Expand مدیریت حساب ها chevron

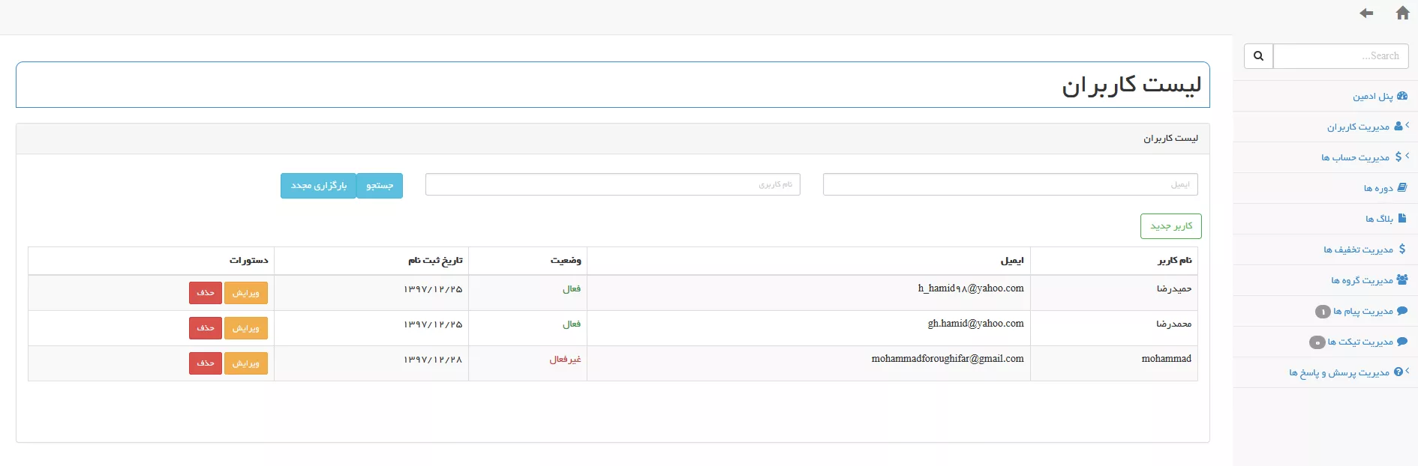(1407, 156)
